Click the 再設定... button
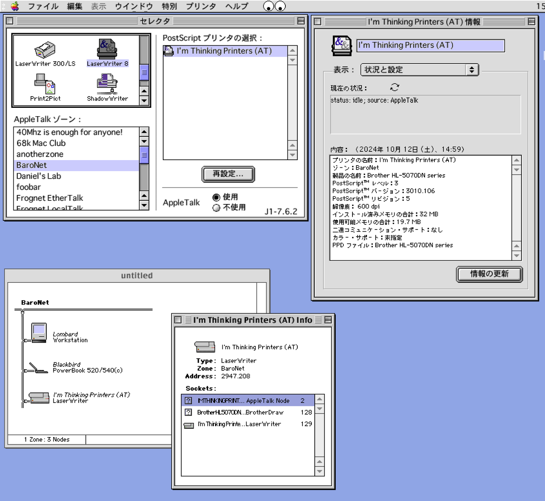545x501 pixels. pyautogui.click(x=228, y=174)
